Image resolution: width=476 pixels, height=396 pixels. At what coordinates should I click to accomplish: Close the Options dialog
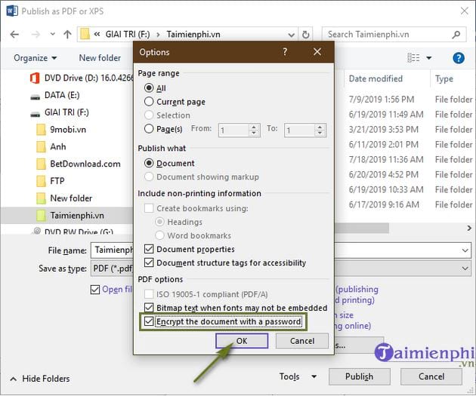point(317,52)
